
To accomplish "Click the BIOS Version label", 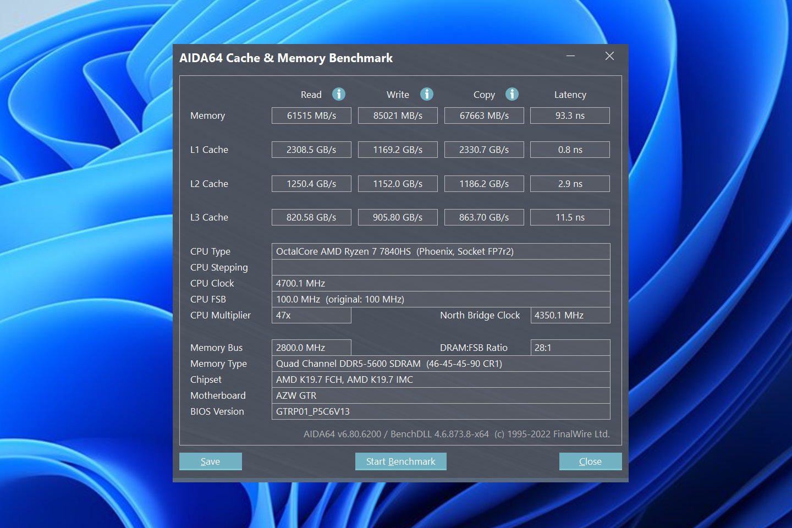I will click(x=217, y=411).
